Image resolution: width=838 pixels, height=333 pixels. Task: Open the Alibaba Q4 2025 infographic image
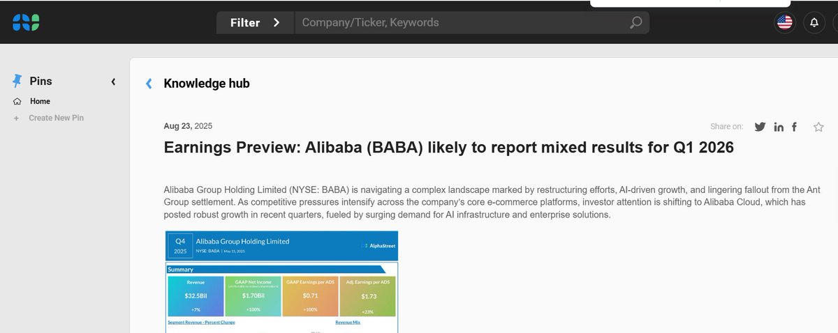point(282,281)
